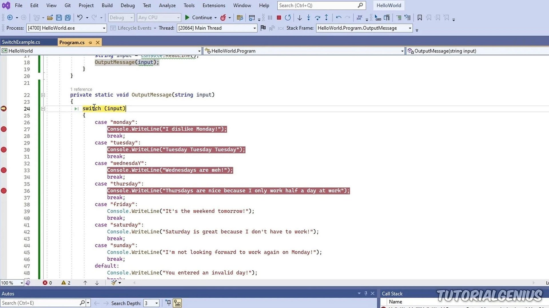Click the Step Out arrow icon
Screen dimensions: 549x308
[326, 18]
